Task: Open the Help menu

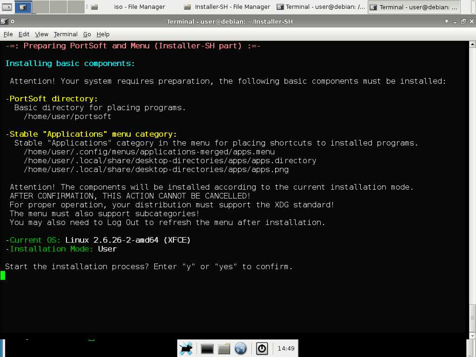Action: (x=103, y=34)
